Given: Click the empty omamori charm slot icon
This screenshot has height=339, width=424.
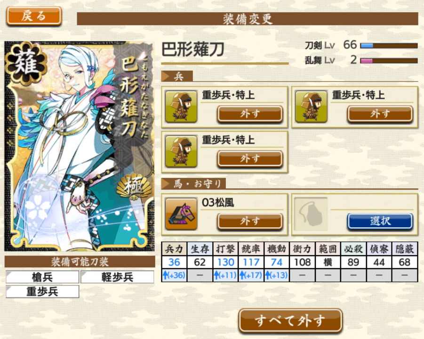Looking at the screenshot, I should 311,214.
